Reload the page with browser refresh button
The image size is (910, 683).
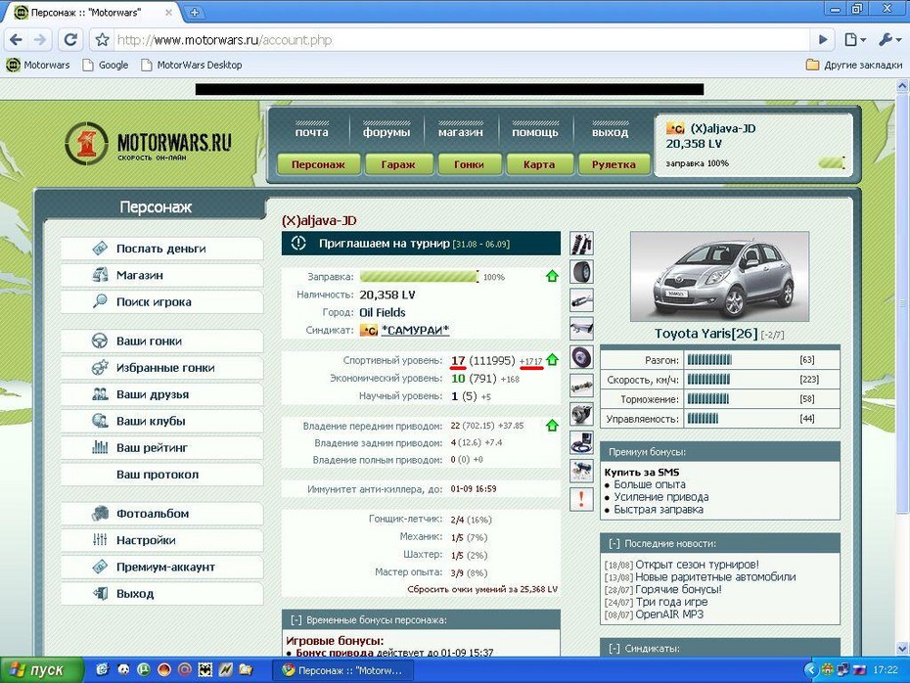tap(70, 39)
